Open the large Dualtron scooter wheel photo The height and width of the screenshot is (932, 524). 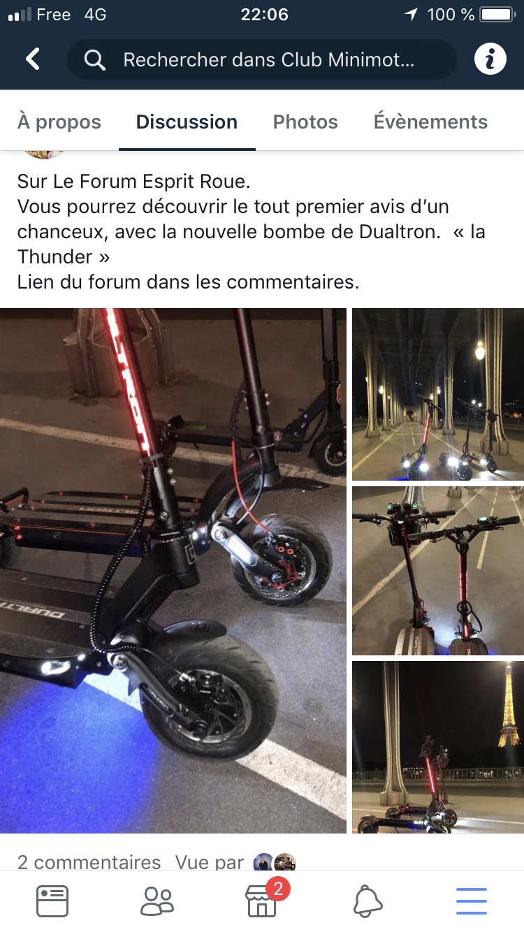(x=173, y=571)
